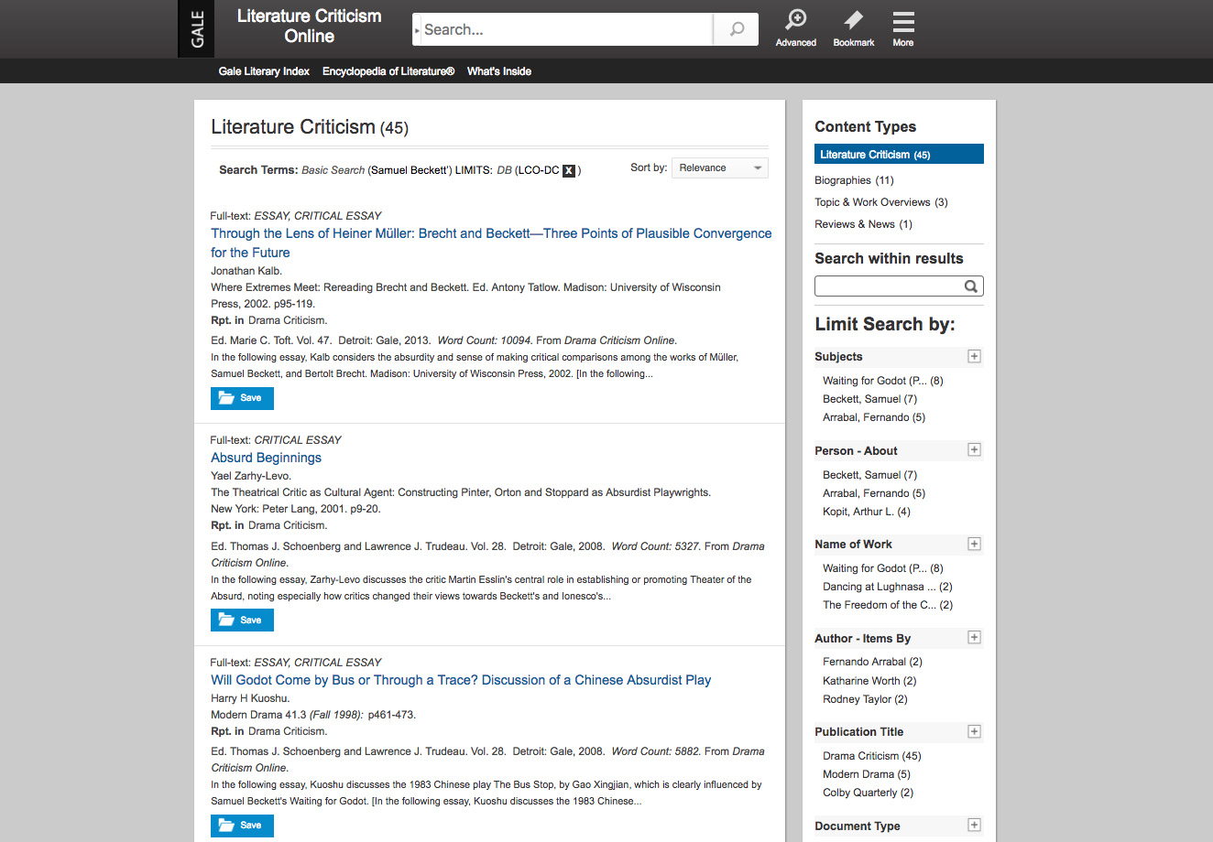Filter by subject Arrabal, Fernando (5)
This screenshot has height=842, width=1213.
[874, 417]
